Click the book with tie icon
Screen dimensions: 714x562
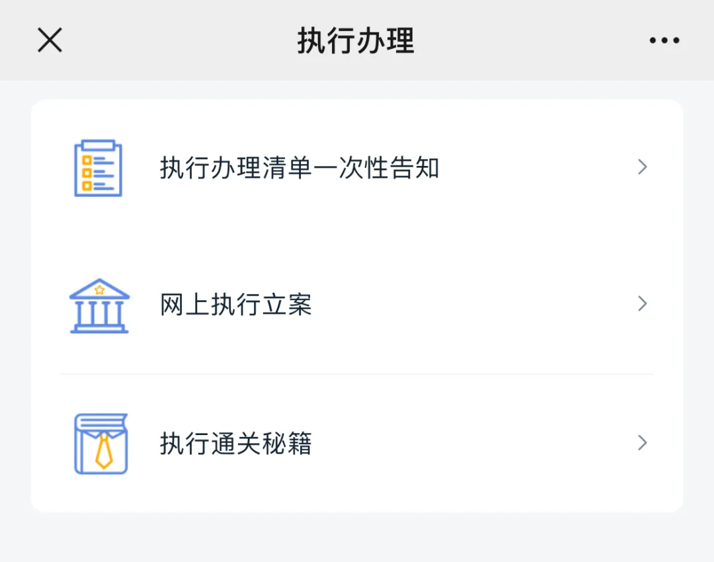(100, 444)
